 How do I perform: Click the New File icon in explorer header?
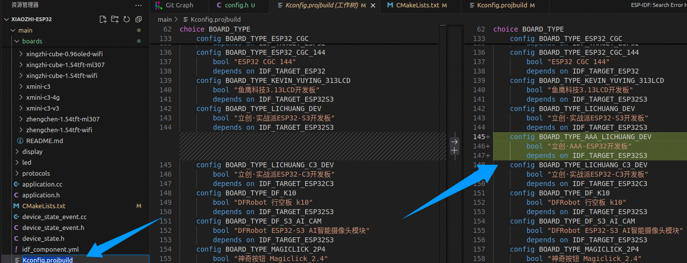pos(103,19)
